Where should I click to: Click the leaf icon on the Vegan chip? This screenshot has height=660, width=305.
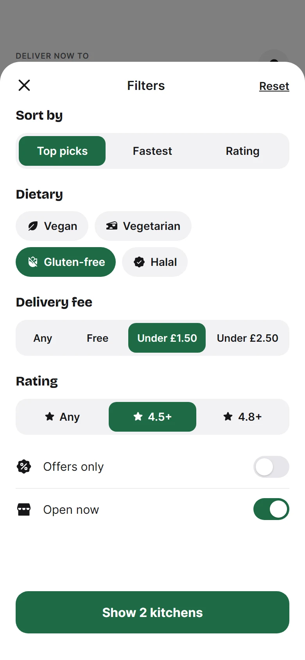tap(33, 226)
